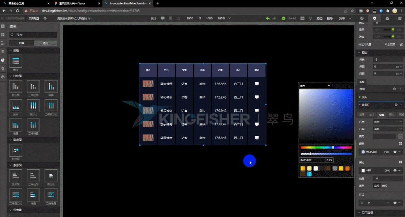Collapse the 散点图 section in the chart panel
This screenshot has height=217, width=405.
[11, 140]
